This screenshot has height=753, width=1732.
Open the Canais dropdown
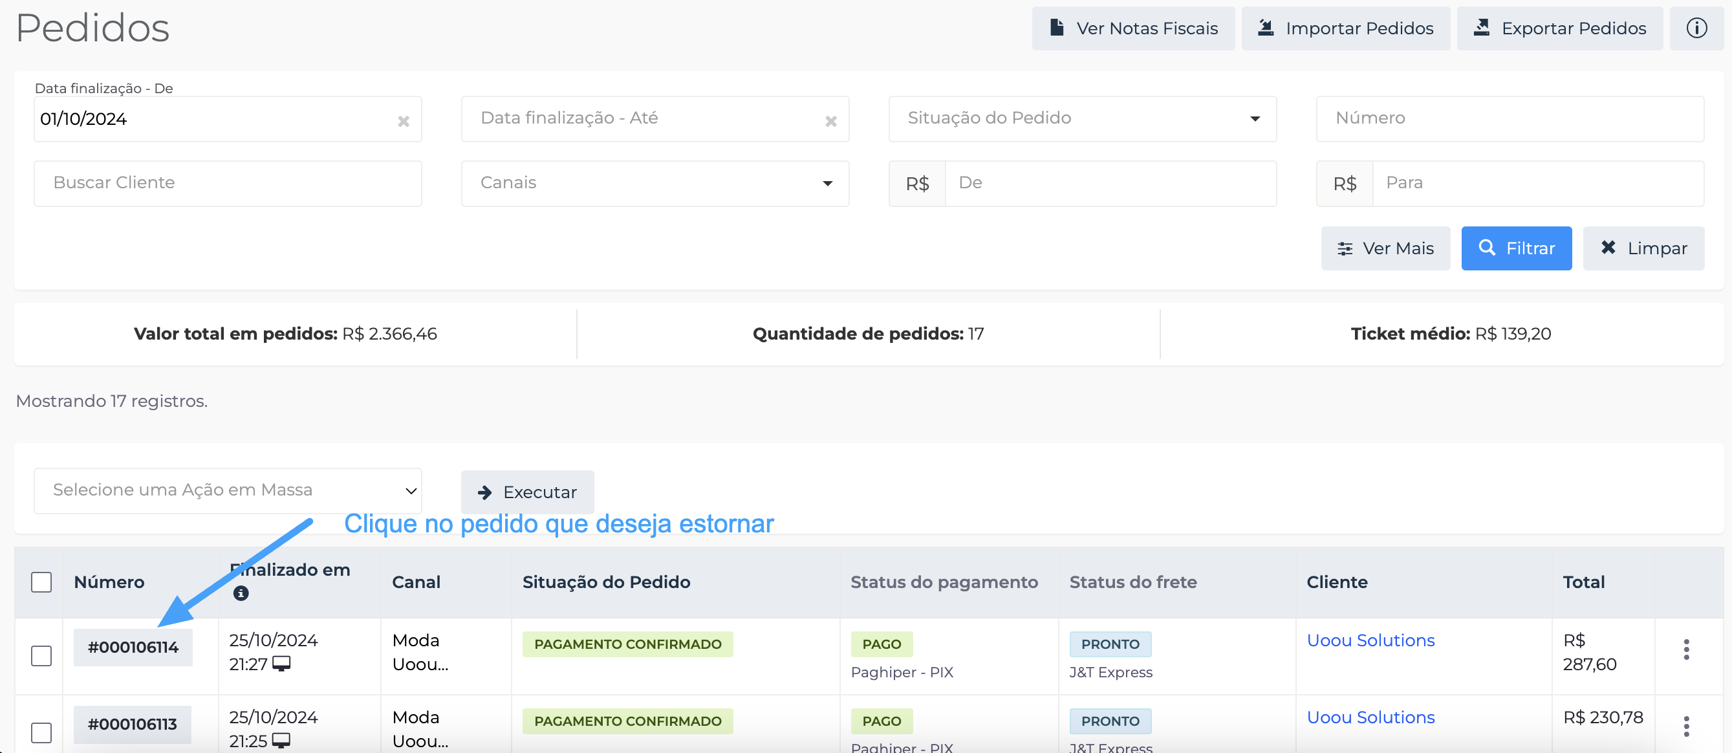pos(655,184)
